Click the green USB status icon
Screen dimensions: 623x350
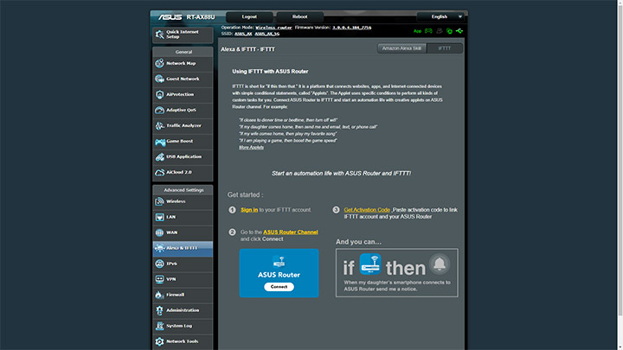coord(459,31)
